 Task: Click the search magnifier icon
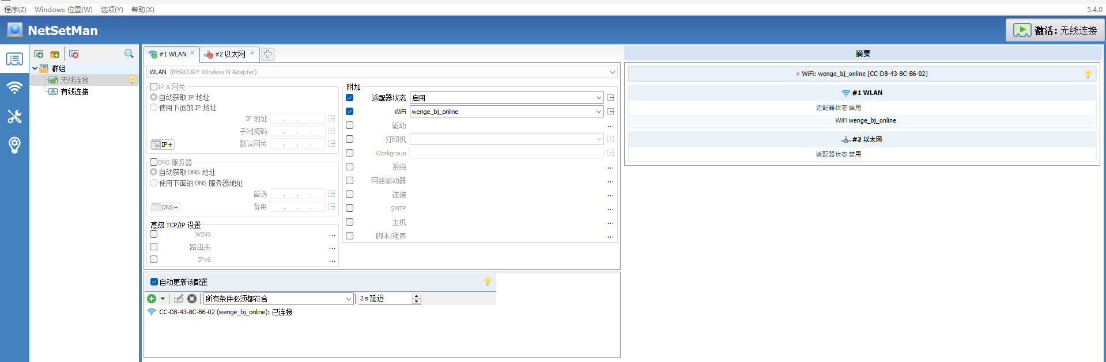[x=129, y=54]
